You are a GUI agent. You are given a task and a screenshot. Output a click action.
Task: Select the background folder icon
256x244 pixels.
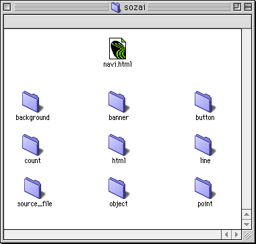click(x=32, y=102)
